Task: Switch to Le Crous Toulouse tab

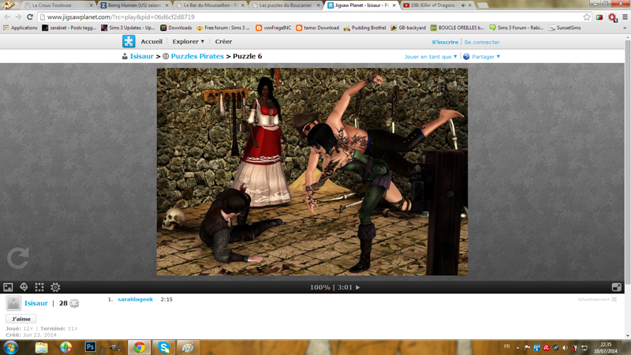Action: (x=58, y=6)
